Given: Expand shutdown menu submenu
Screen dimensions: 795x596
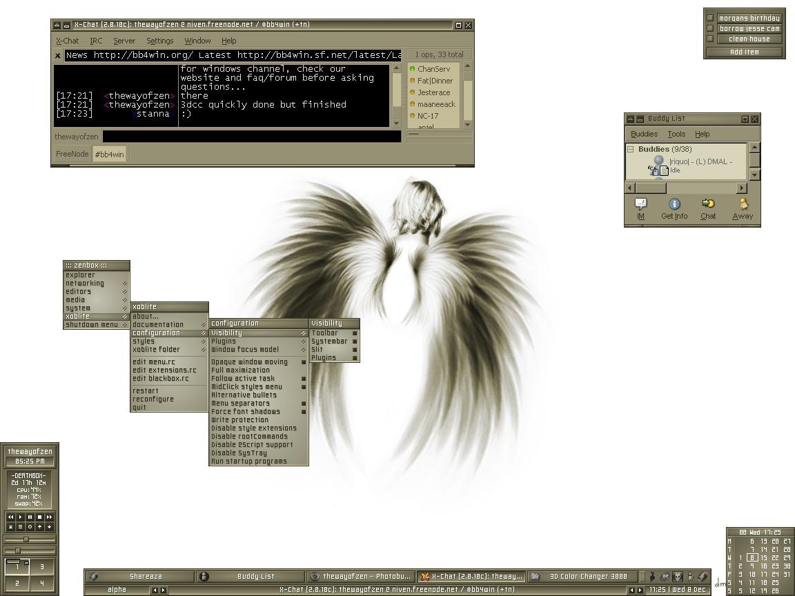Looking at the screenshot, I should (97, 324).
